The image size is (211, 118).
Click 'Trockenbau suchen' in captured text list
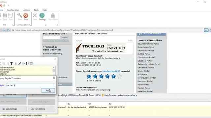(7, 70)
